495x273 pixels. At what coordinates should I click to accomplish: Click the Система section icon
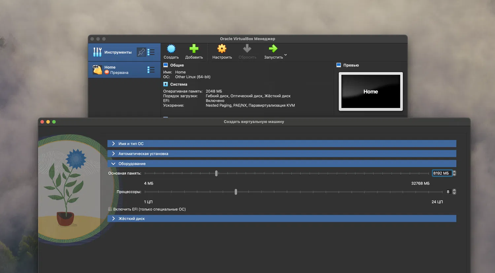coord(166,84)
